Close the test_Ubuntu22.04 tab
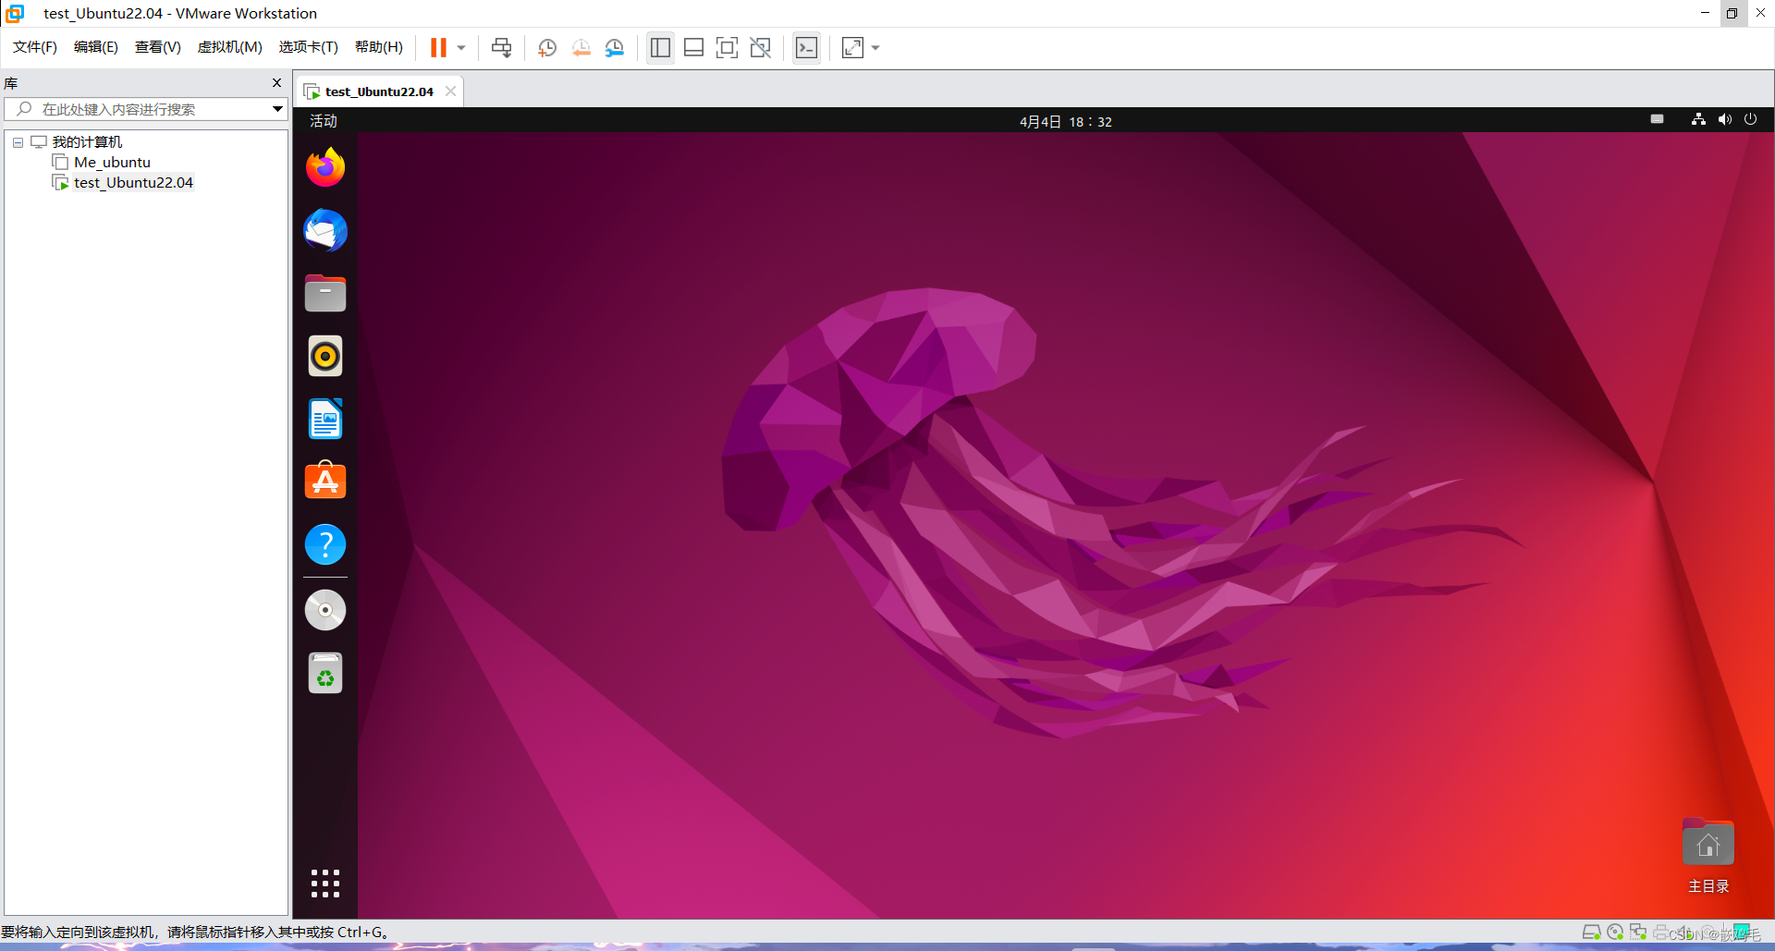Image resolution: width=1775 pixels, height=951 pixels. click(x=450, y=91)
